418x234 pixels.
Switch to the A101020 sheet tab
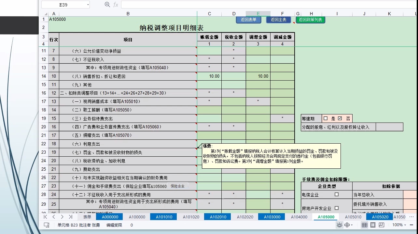point(191,217)
